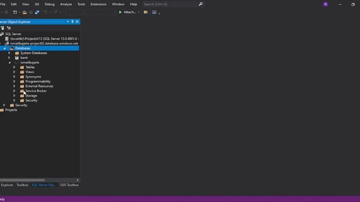Expand the Storage folder
Viewport: 360px width, 202px height.
pos(14,96)
